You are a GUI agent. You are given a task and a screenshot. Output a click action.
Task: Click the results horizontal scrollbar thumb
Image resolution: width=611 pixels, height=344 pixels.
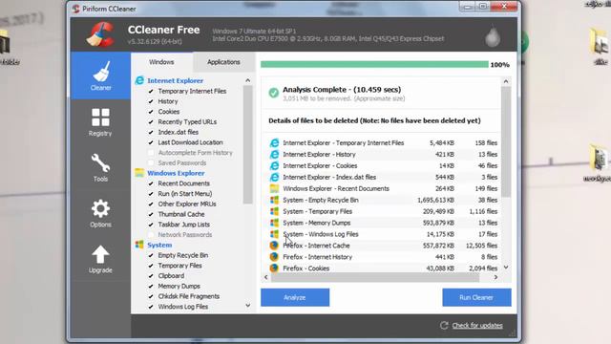pyautogui.click(x=375, y=277)
